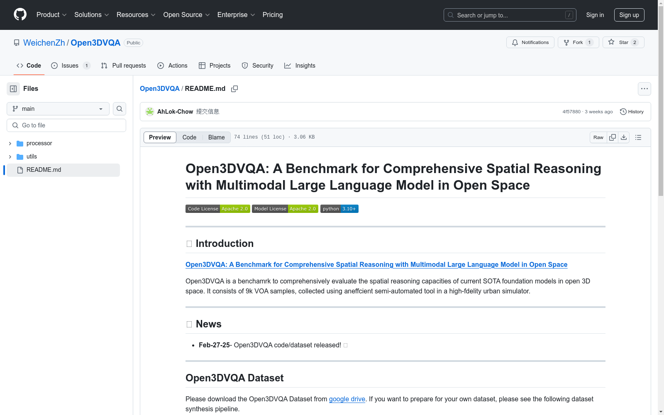Click the GitHub logo icon
664x415 pixels.
tap(20, 15)
